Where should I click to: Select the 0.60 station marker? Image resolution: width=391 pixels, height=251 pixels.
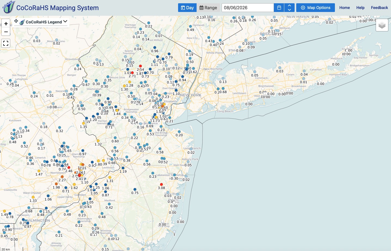pyautogui.click(x=115, y=138)
